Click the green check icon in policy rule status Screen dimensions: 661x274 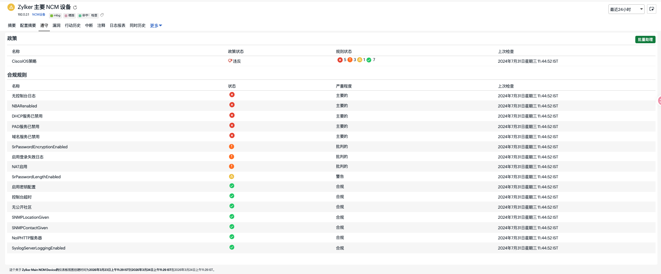[x=369, y=60]
